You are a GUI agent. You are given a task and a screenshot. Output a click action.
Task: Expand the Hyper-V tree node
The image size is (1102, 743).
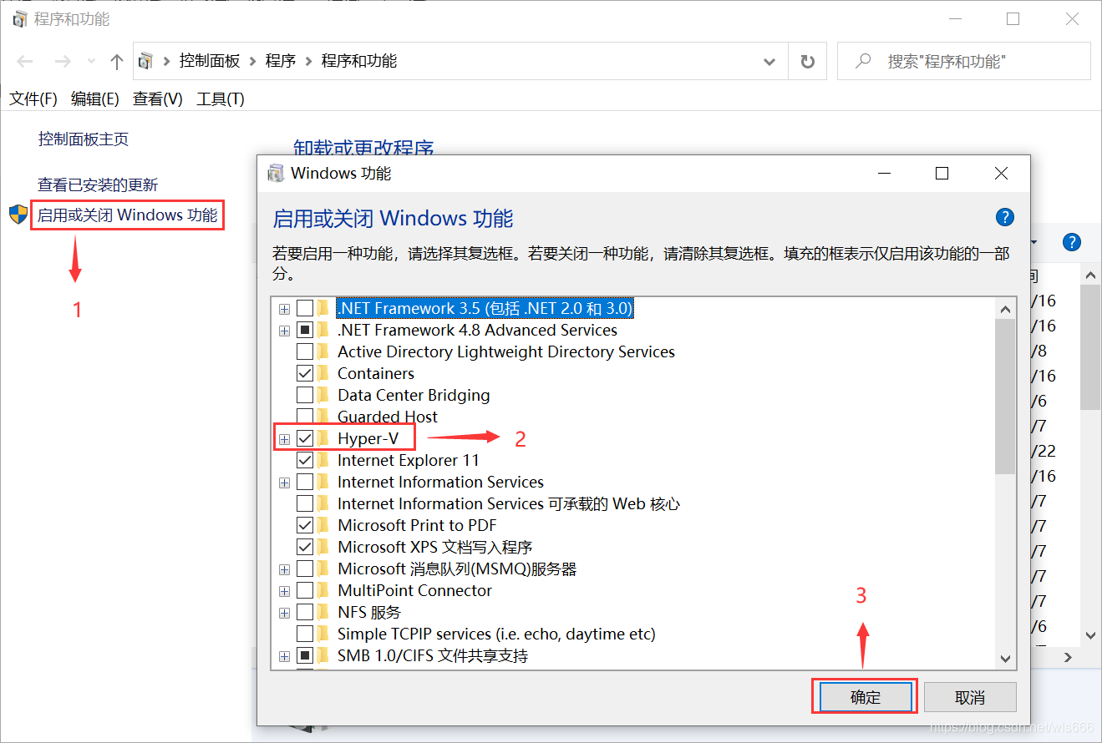click(x=285, y=439)
